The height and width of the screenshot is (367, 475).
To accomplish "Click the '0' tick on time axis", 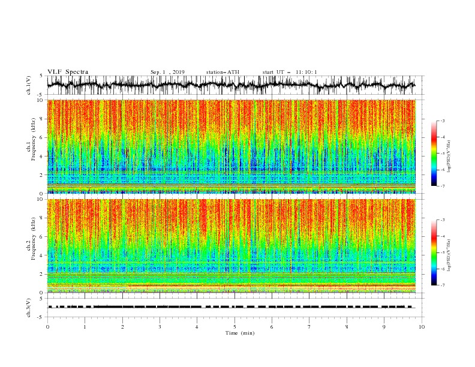I will click(47, 327).
